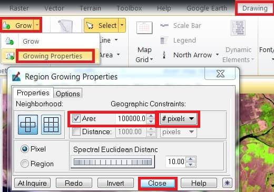Click the Map Grid icon
The image size is (274, 192).
pos(144,27)
